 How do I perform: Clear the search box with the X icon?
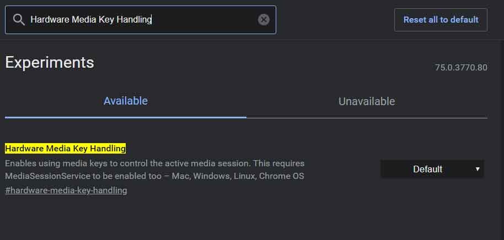coord(264,20)
